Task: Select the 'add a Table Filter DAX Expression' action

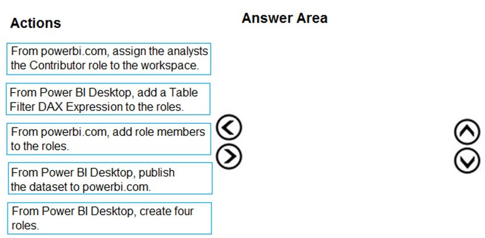Action: [108, 99]
